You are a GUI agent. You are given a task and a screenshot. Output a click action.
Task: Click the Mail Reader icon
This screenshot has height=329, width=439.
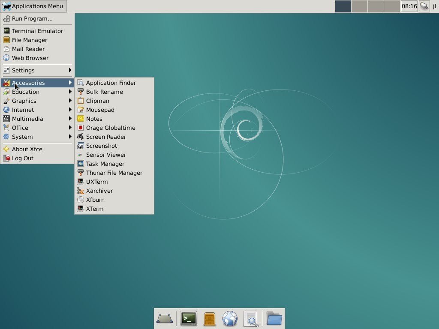click(x=6, y=49)
